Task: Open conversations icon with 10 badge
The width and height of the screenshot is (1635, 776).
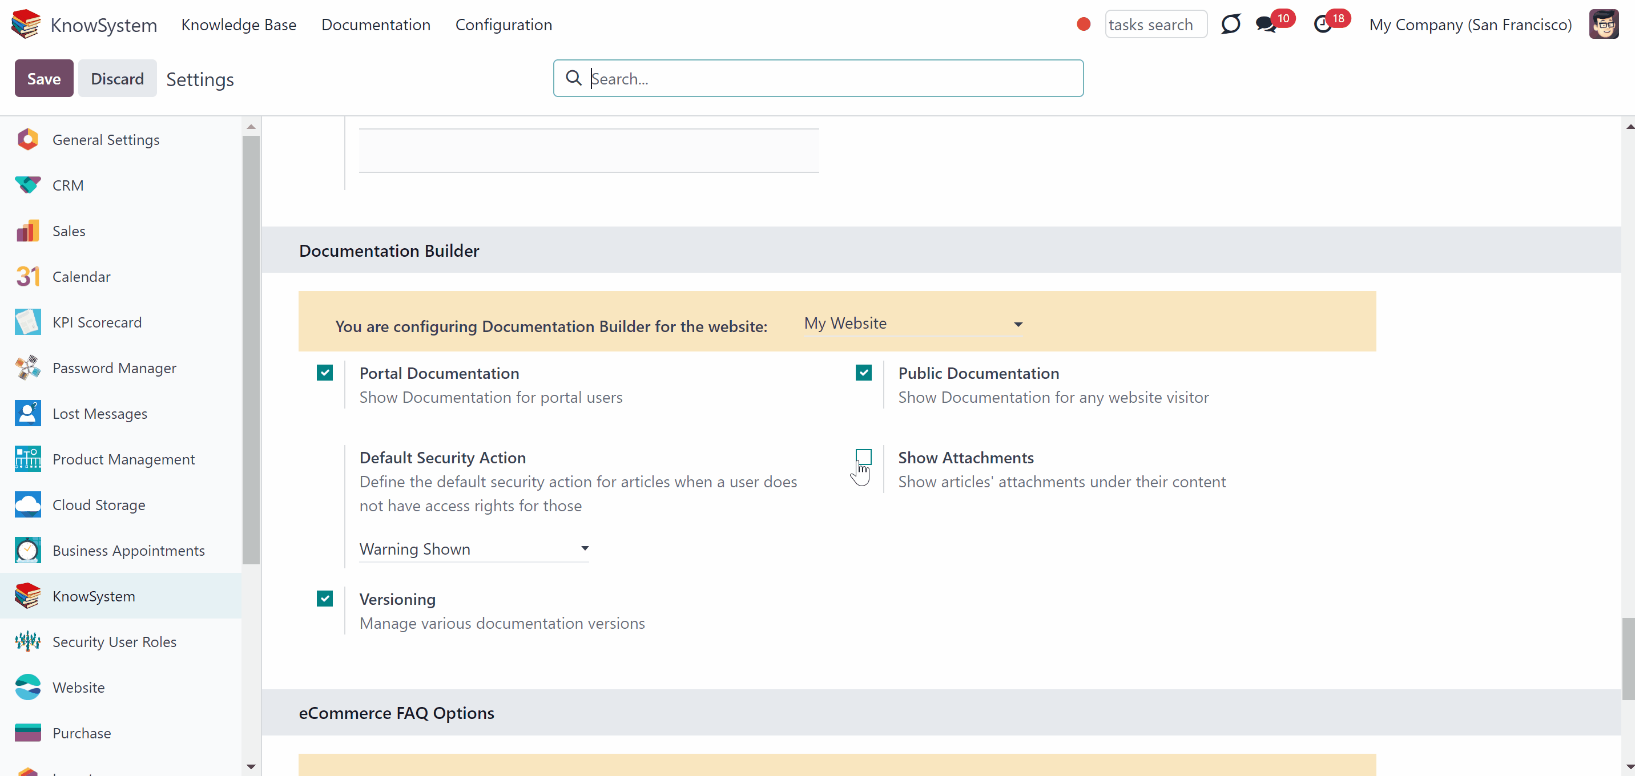Action: (x=1266, y=25)
